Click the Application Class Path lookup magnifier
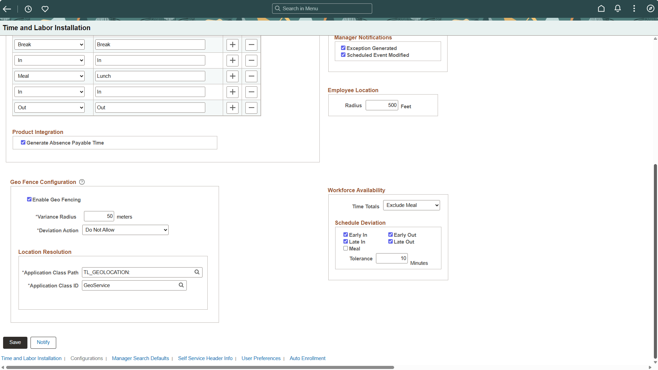Screen dimensions: 658x370 tap(197, 272)
